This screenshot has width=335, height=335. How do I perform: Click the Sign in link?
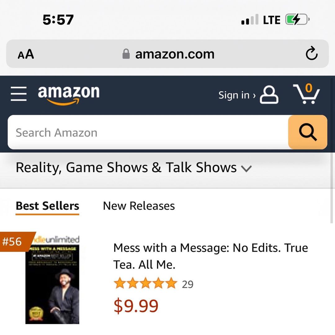click(237, 95)
